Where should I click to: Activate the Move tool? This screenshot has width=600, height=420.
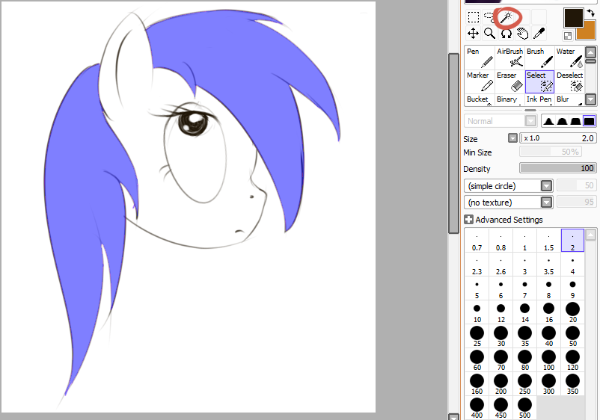[473, 34]
